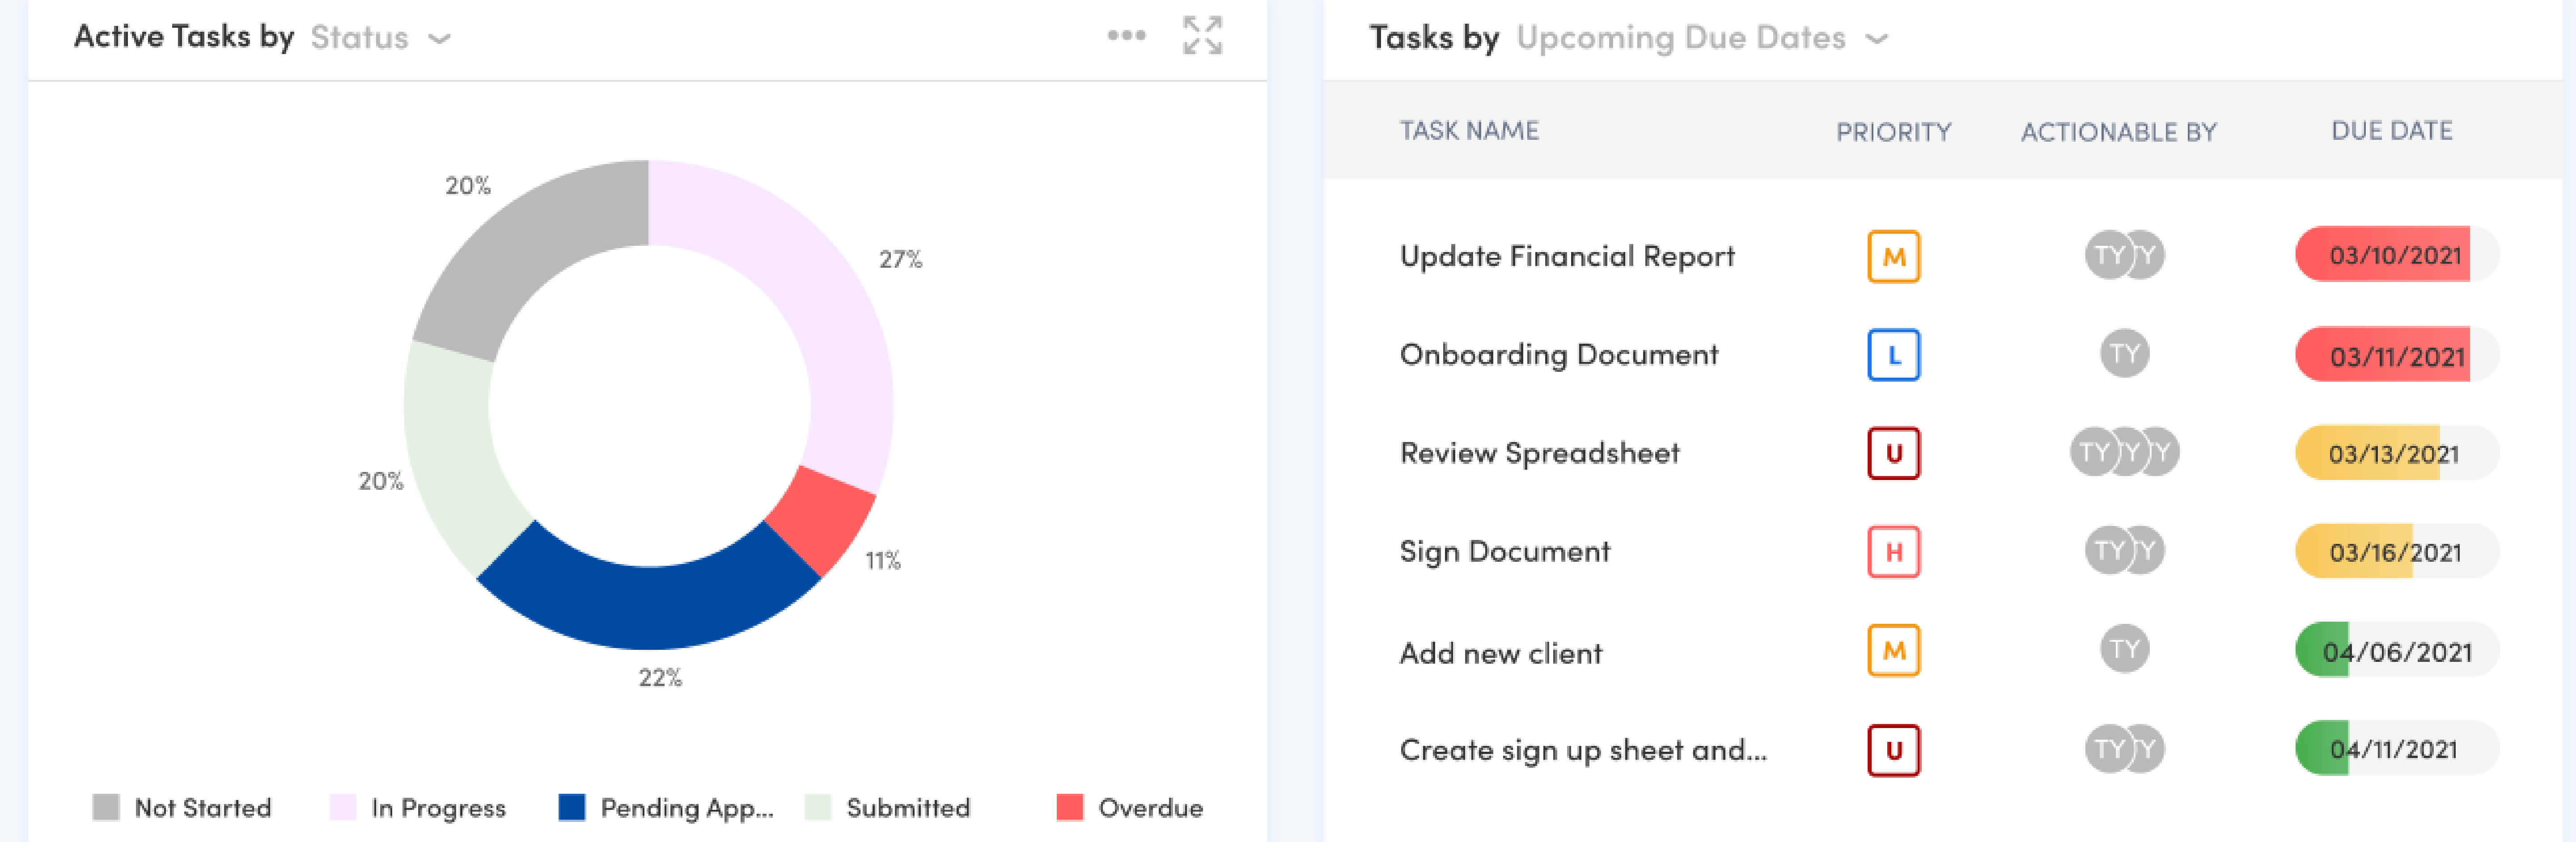
Task: Click the 22% chart label
Action: [x=660, y=678]
